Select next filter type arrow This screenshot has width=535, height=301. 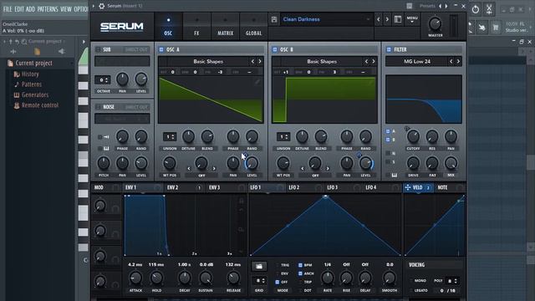pyautogui.click(x=458, y=61)
